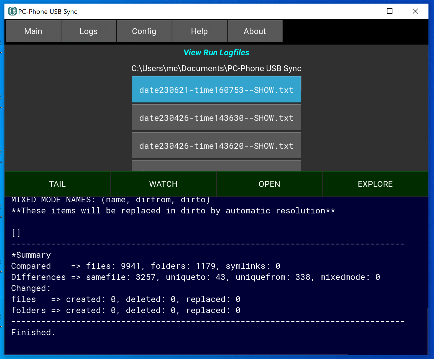Click the OPEN button

(269, 184)
